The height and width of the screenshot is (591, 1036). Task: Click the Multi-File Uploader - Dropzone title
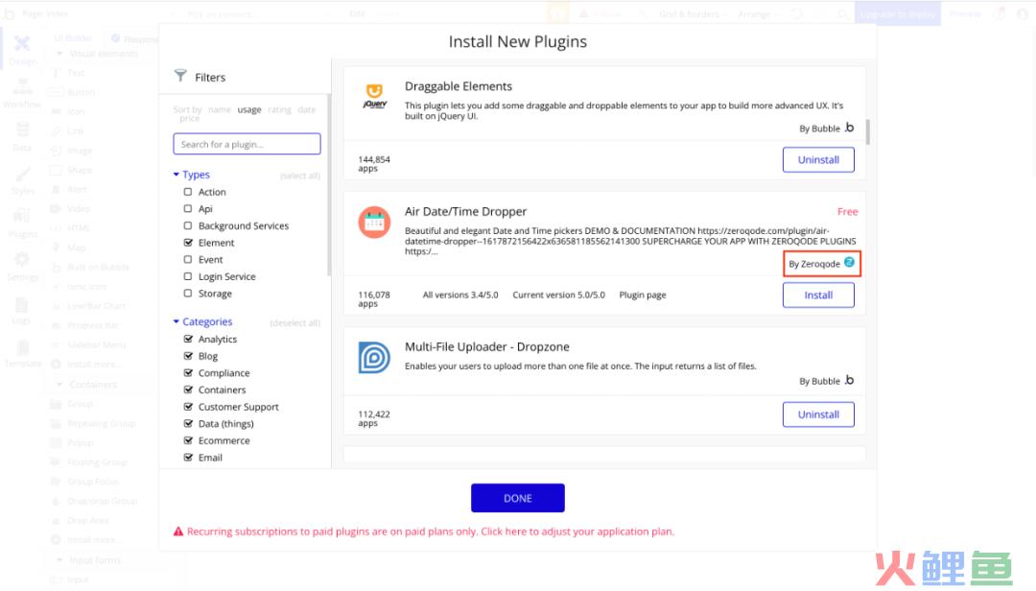486,347
